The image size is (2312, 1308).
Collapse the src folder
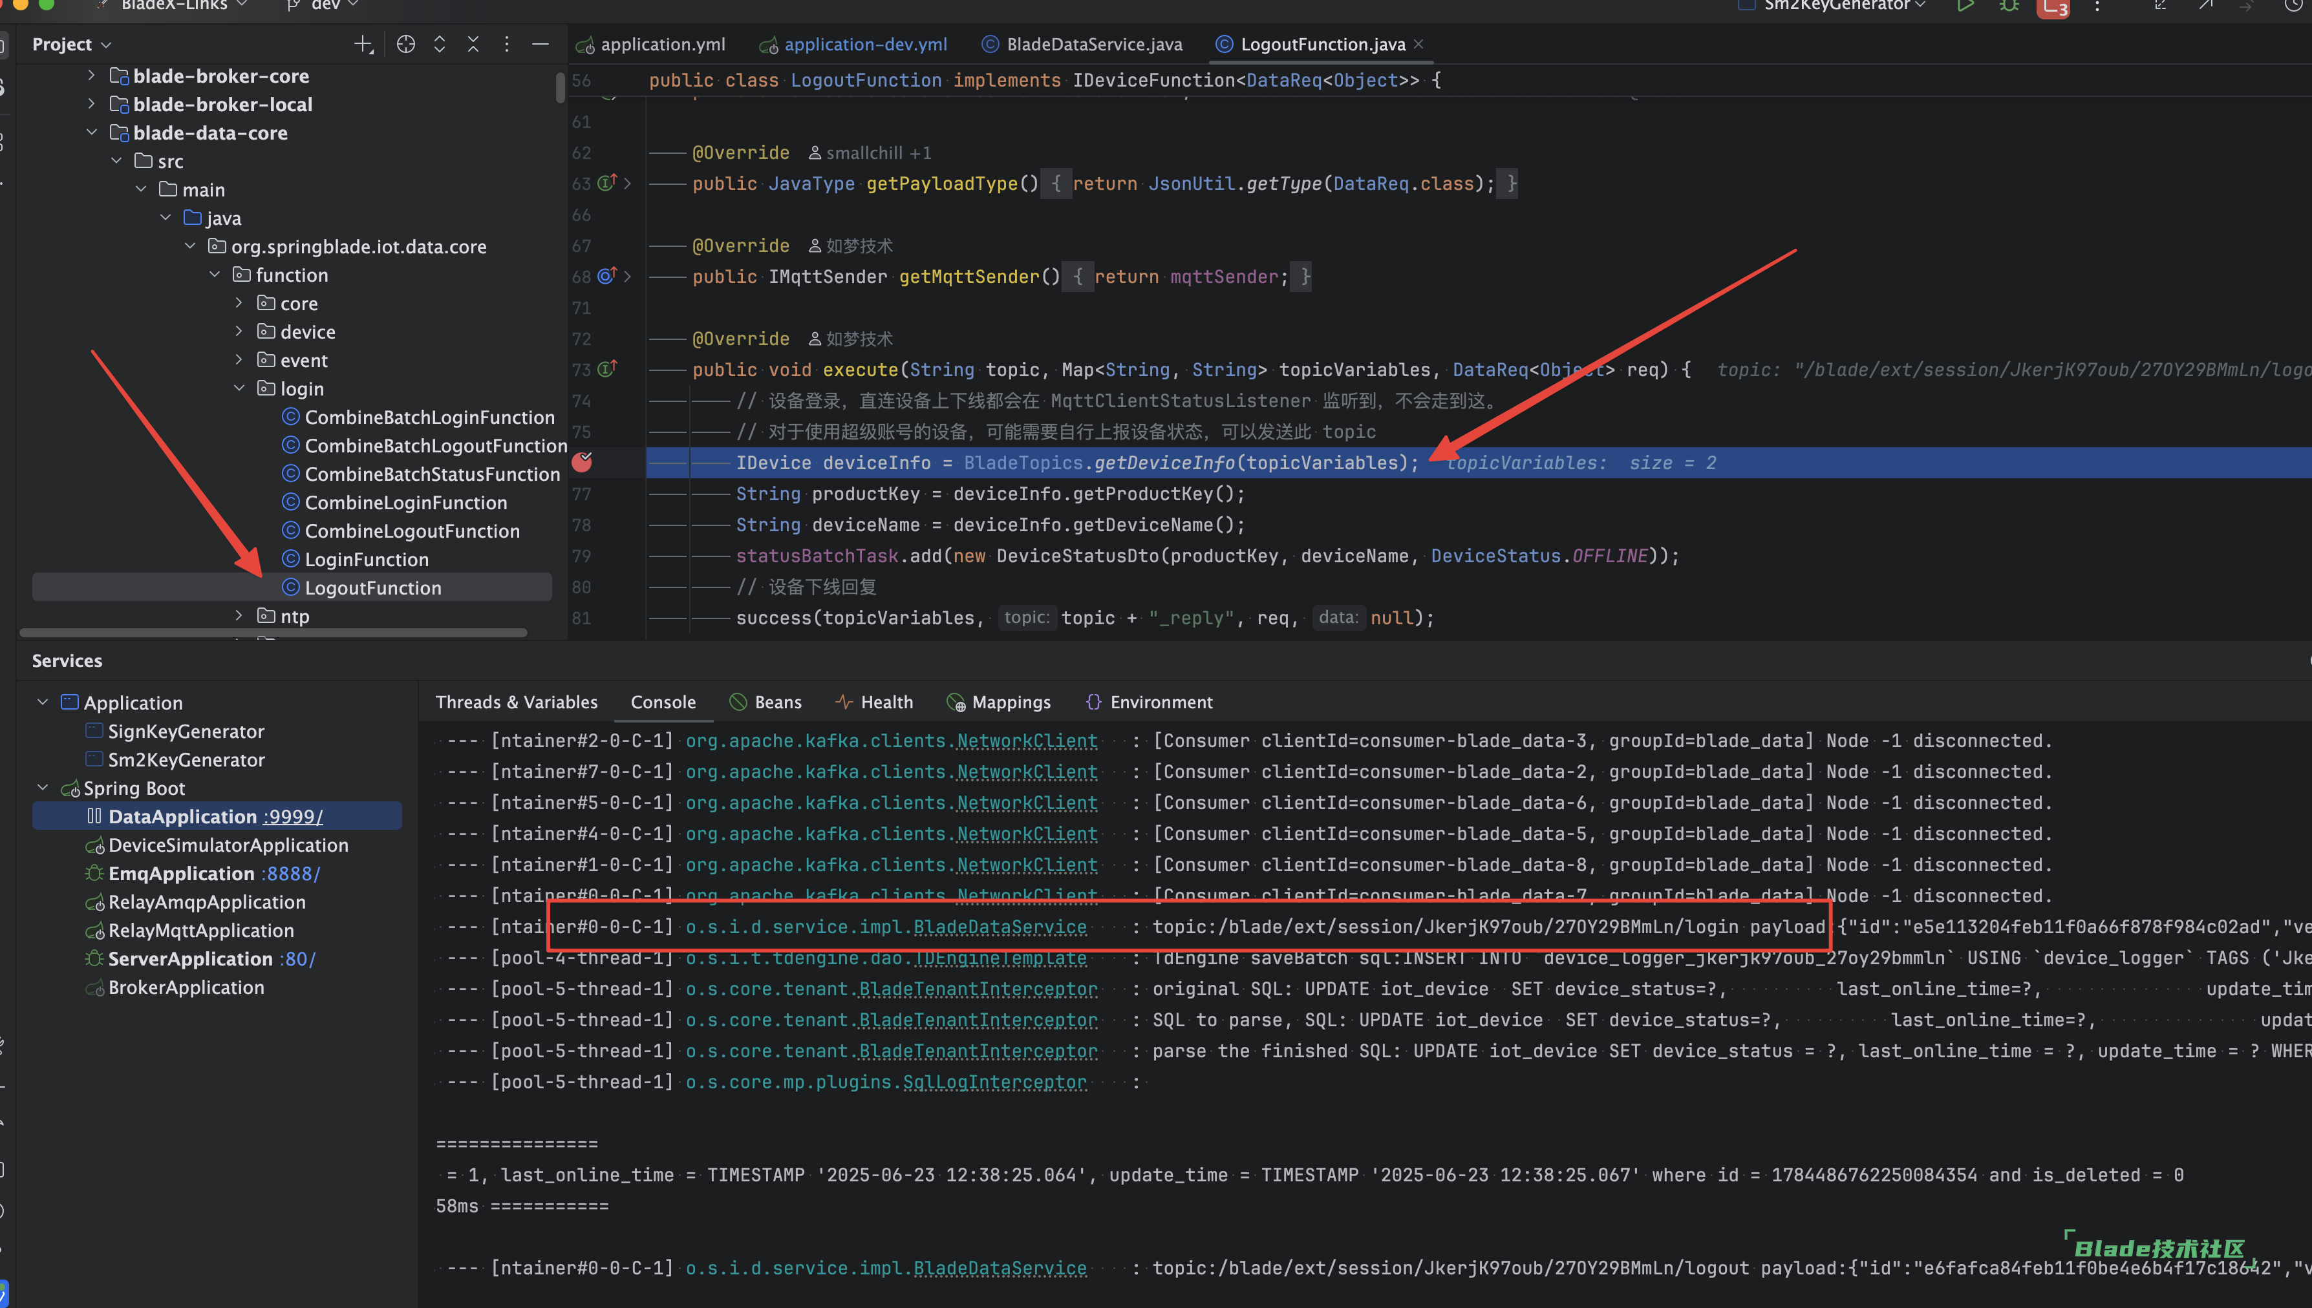(x=116, y=161)
